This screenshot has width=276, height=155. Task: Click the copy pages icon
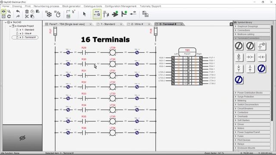[32, 12]
